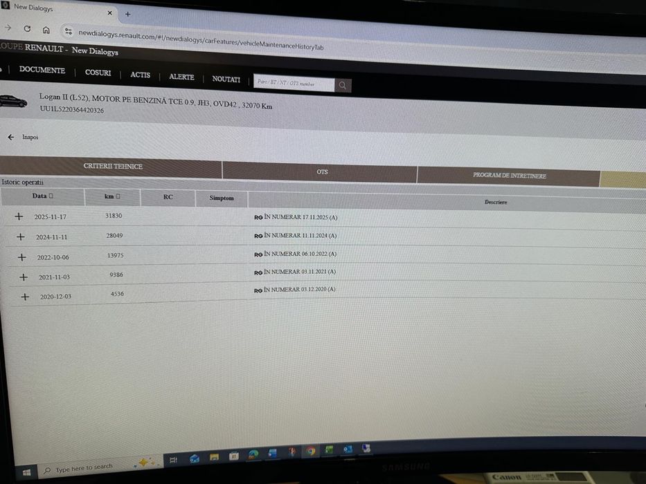Click the VIN UU1L5220364420326

(72, 109)
